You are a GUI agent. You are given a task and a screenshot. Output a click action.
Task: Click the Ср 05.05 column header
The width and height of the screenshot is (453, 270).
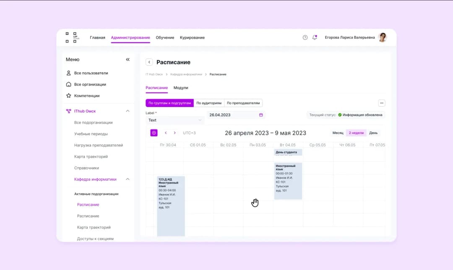[317, 145]
